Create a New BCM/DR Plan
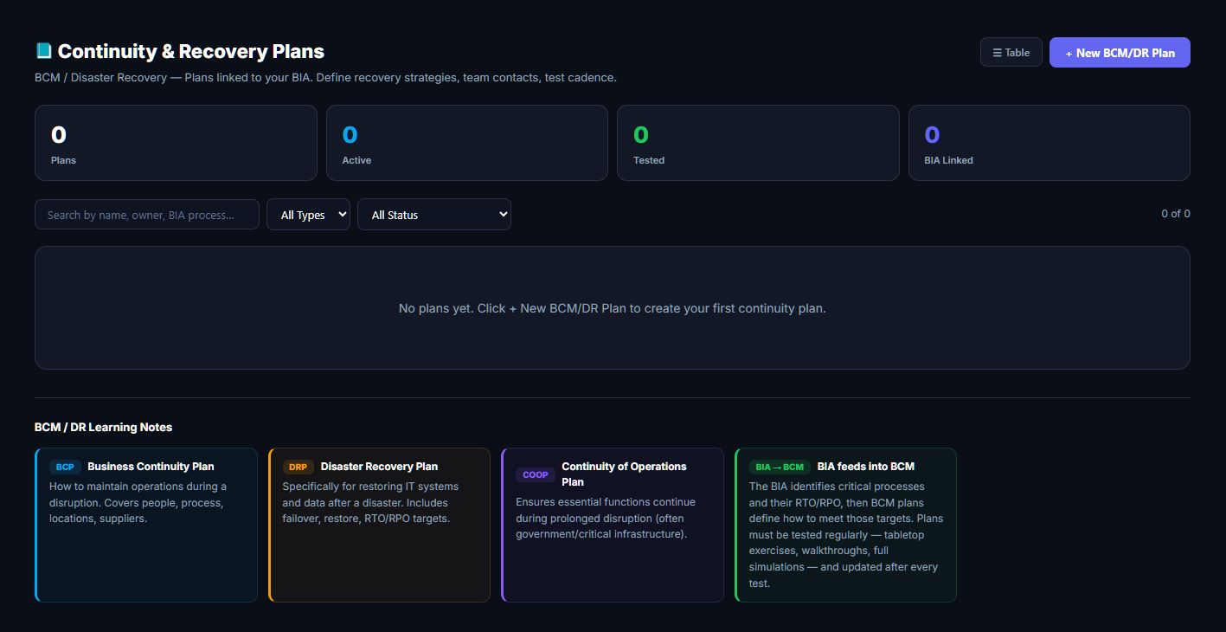The height and width of the screenshot is (632, 1226). pos(1120,52)
